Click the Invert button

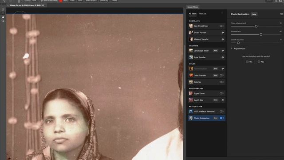coord(72,1)
